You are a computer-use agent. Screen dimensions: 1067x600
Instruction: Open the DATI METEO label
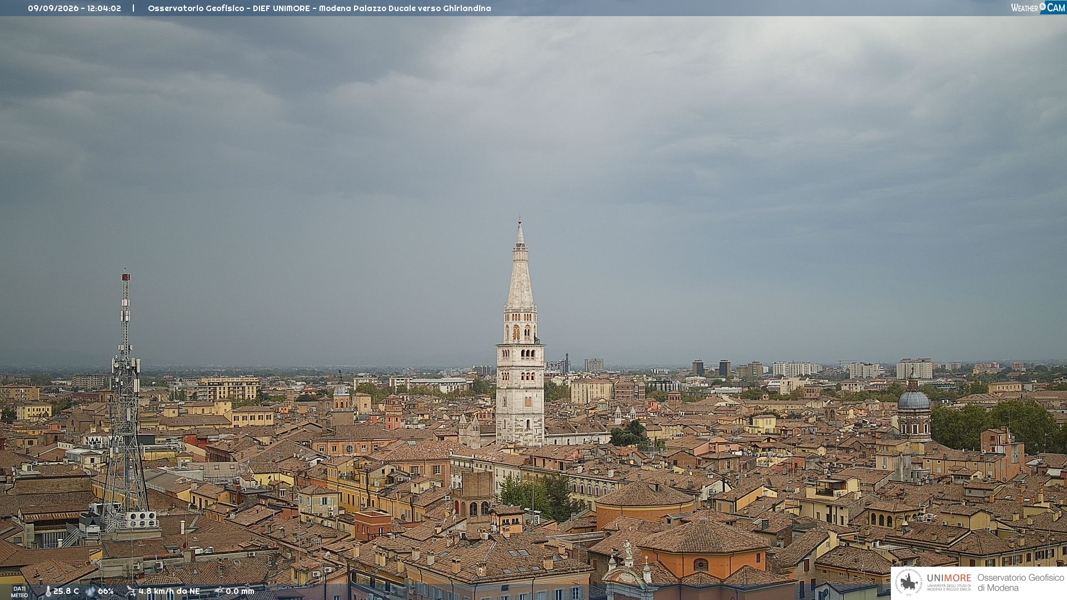[19, 592]
